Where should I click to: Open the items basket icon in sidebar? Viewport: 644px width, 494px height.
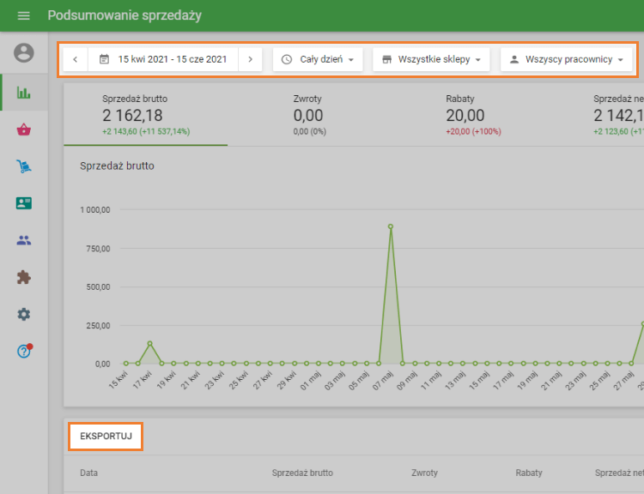(x=24, y=130)
